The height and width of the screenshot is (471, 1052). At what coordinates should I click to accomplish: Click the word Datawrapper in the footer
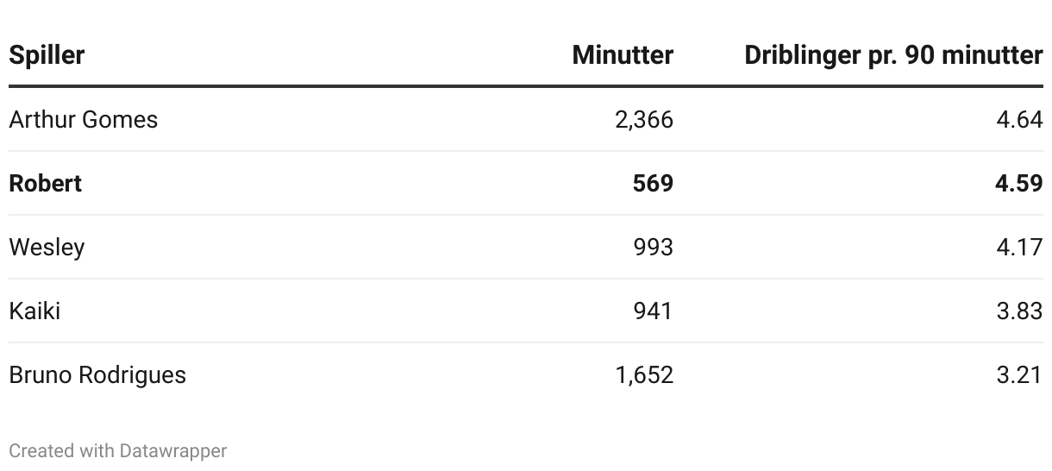(x=173, y=450)
